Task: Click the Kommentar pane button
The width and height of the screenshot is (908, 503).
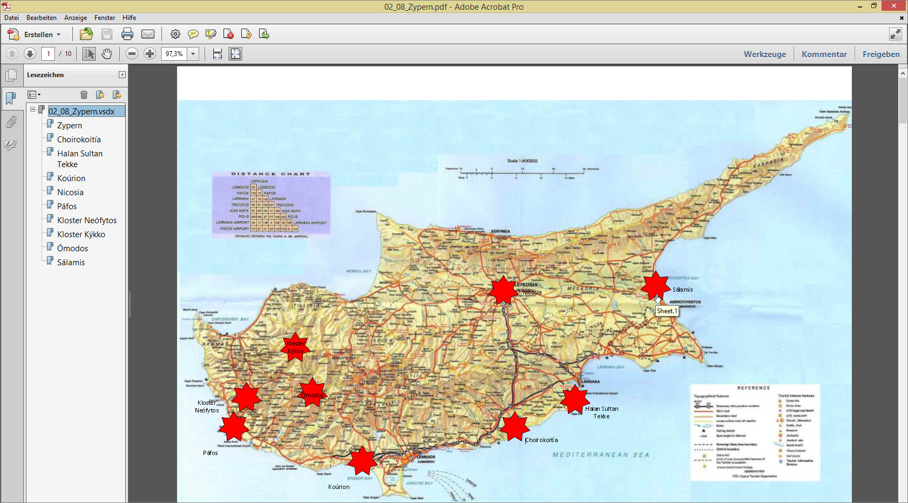Action: 824,54
